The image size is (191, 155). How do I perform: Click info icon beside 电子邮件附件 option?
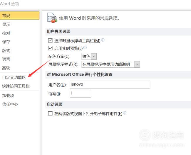[x=125, y=113]
